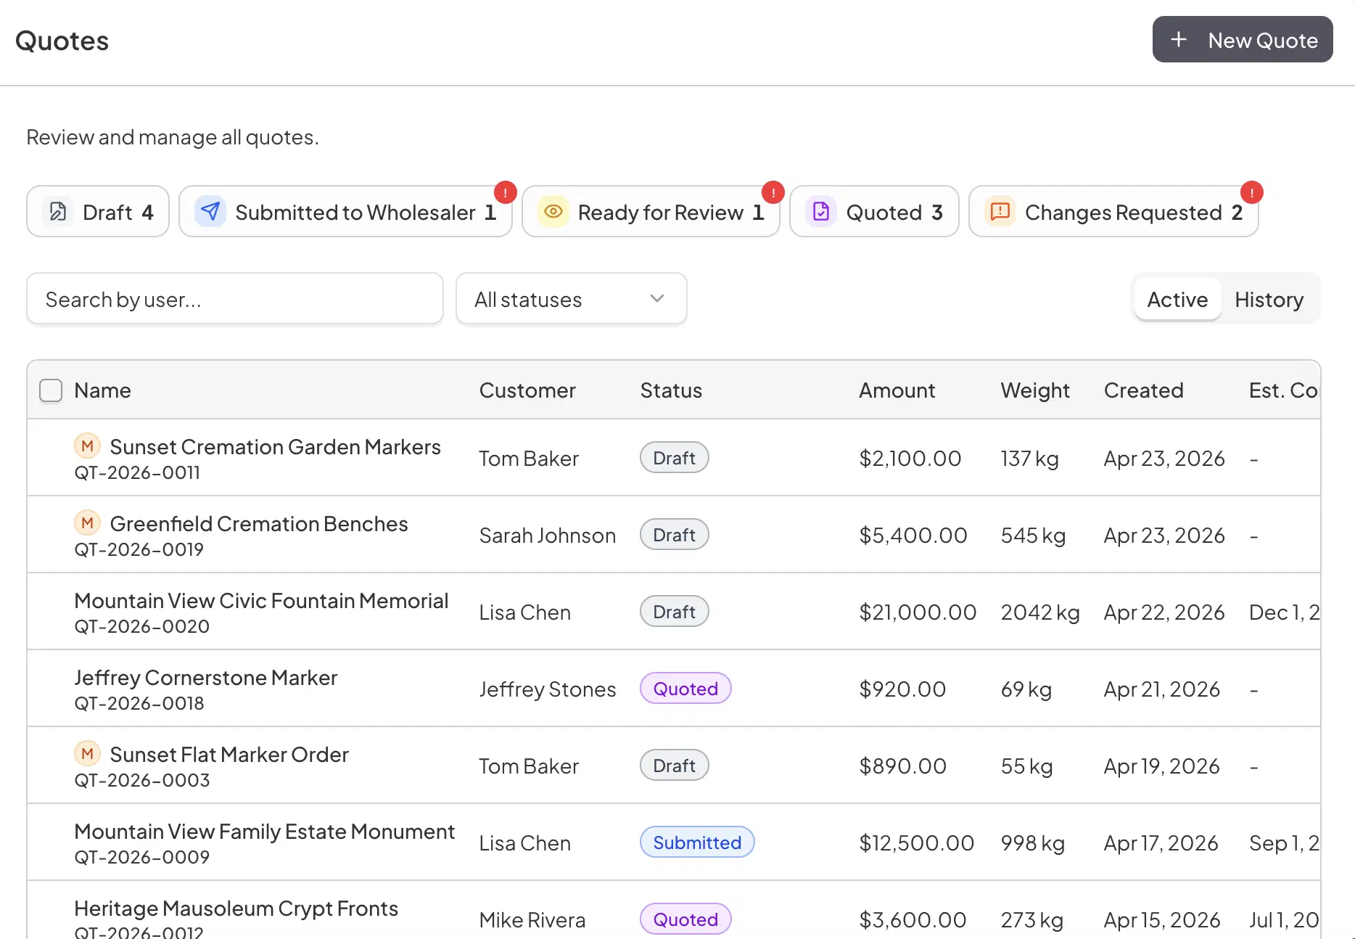Viewport: 1355px width, 939px height.
Task: Click the Draft filter's document icon
Action: (x=58, y=211)
